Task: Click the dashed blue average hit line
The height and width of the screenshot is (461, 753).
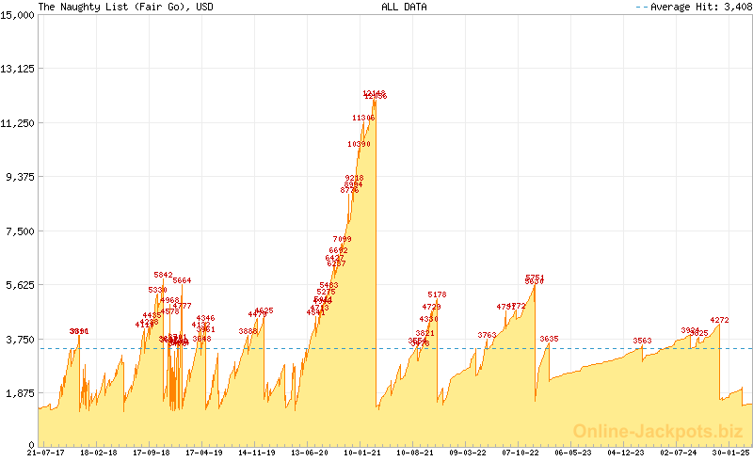Action: pyautogui.click(x=584, y=349)
